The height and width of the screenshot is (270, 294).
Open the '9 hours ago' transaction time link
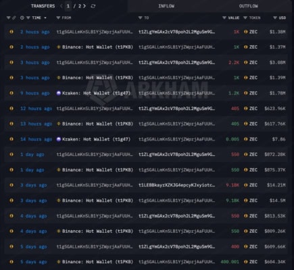click(x=35, y=93)
